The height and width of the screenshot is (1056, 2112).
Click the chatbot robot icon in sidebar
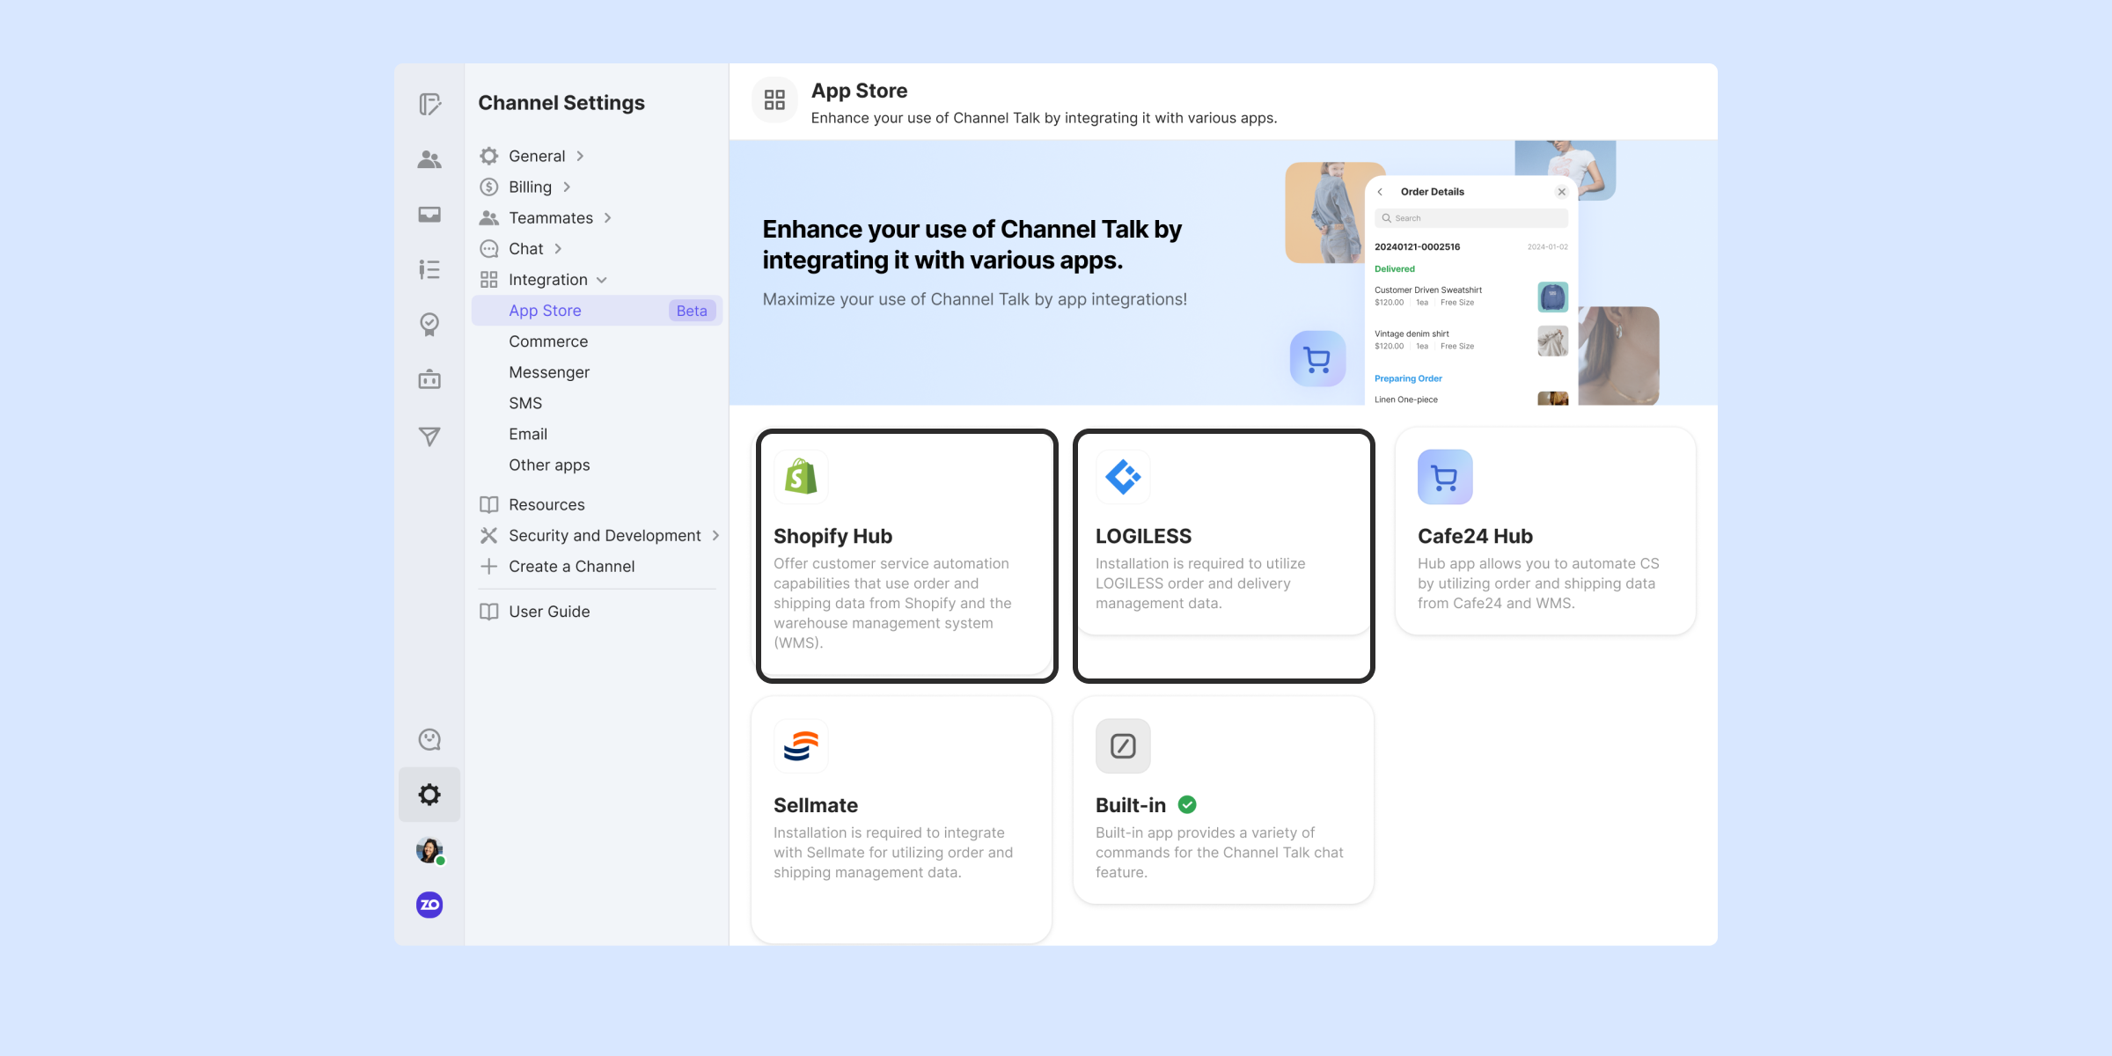[429, 380]
